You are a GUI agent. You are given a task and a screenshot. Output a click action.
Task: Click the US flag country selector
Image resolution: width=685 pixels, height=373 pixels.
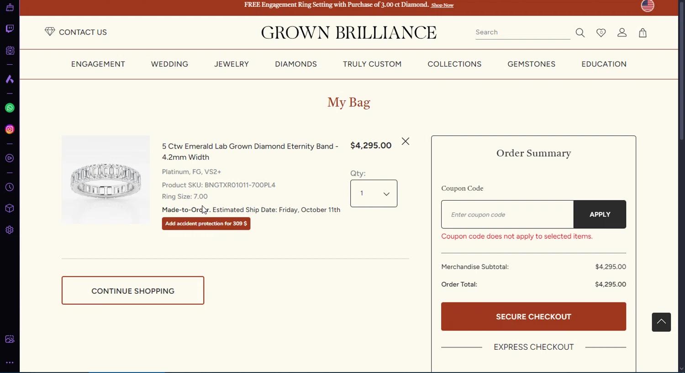[648, 5]
